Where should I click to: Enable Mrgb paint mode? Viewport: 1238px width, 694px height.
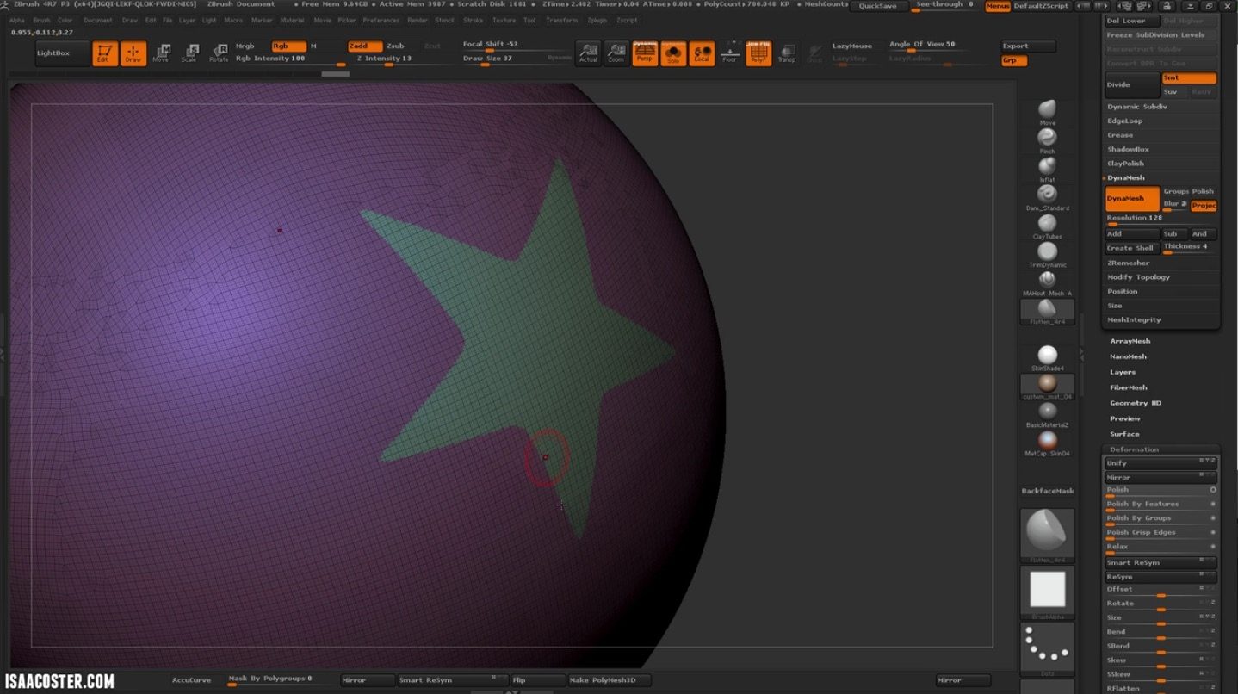click(245, 46)
